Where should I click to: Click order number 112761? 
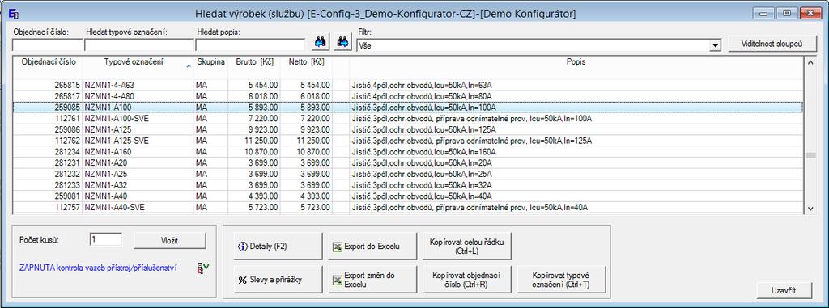(x=67, y=118)
